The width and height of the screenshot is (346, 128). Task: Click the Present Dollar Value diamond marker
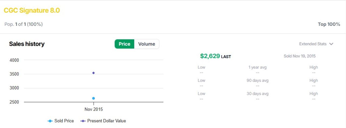coord(94,73)
